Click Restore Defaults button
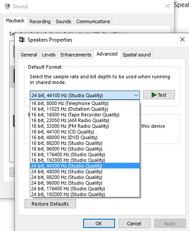Image resolution: width=189 pixels, height=231 pixels. [50, 204]
